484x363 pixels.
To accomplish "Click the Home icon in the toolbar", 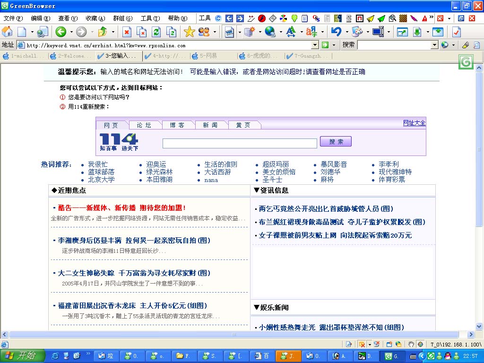I will 7,32.
